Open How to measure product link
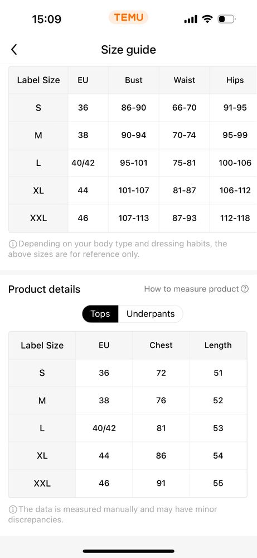Viewport: 257px width, 558px height. [191, 289]
